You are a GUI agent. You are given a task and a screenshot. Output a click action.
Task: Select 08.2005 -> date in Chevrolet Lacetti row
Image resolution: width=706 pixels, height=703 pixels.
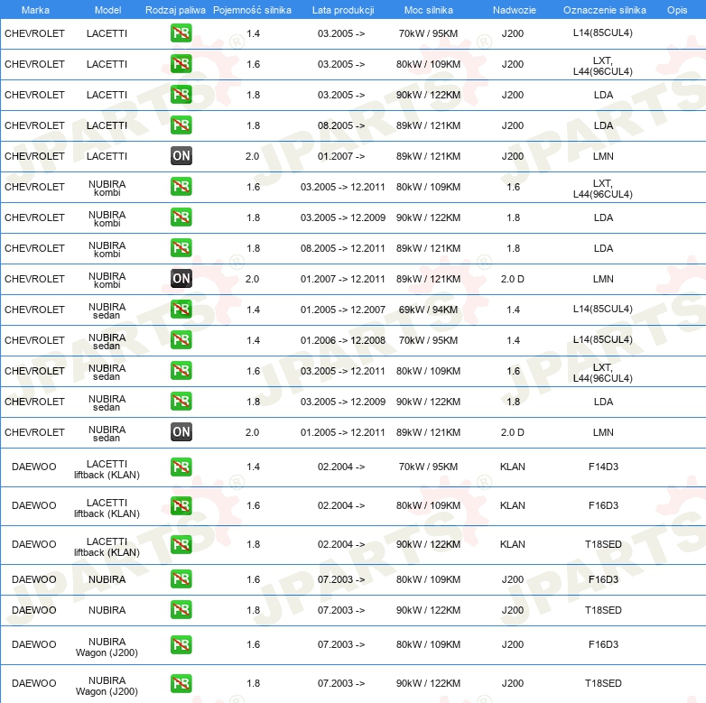(x=341, y=125)
